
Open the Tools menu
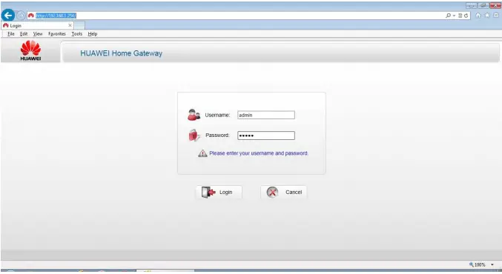(x=77, y=34)
